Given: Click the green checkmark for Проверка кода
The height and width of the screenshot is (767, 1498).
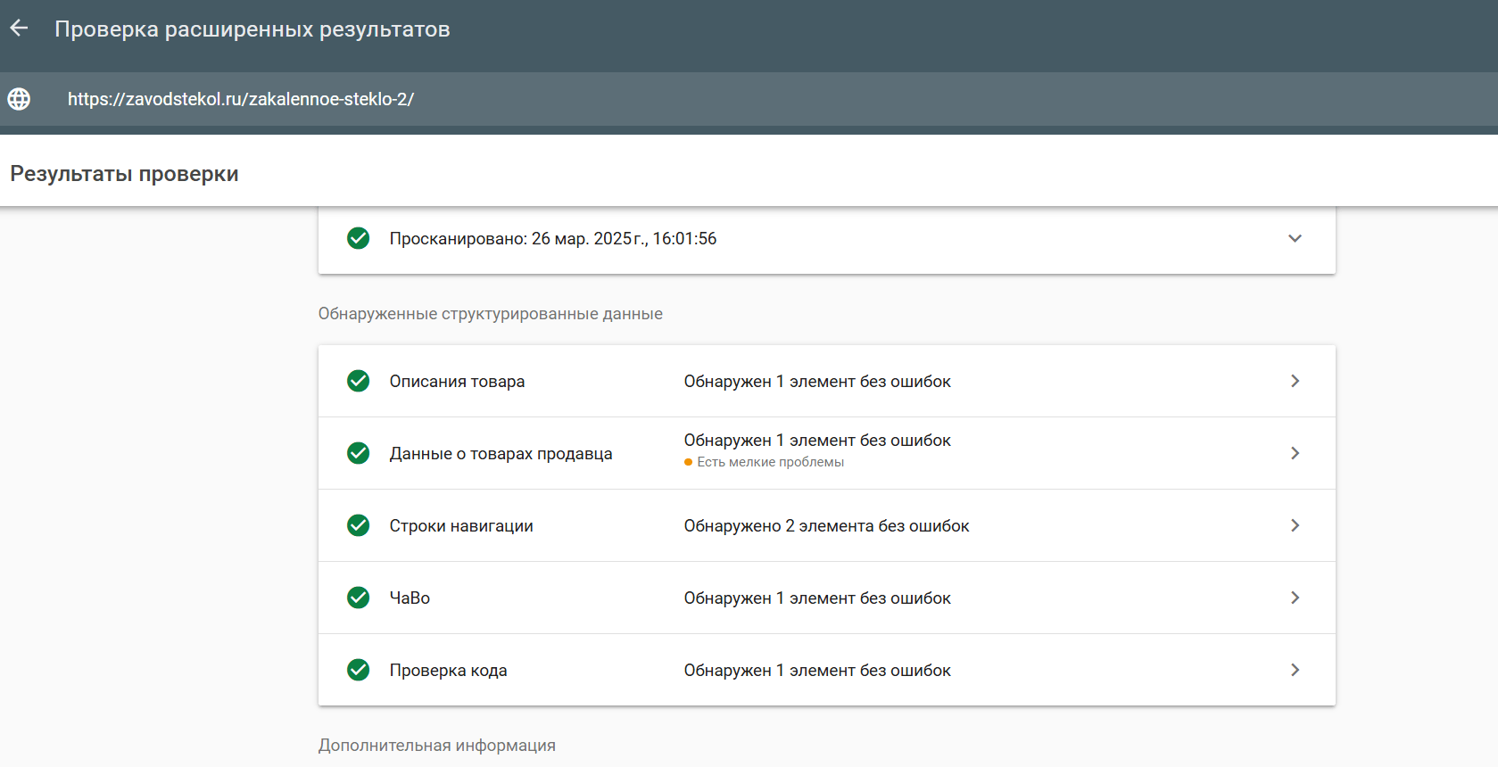Looking at the screenshot, I should [x=359, y=670].
